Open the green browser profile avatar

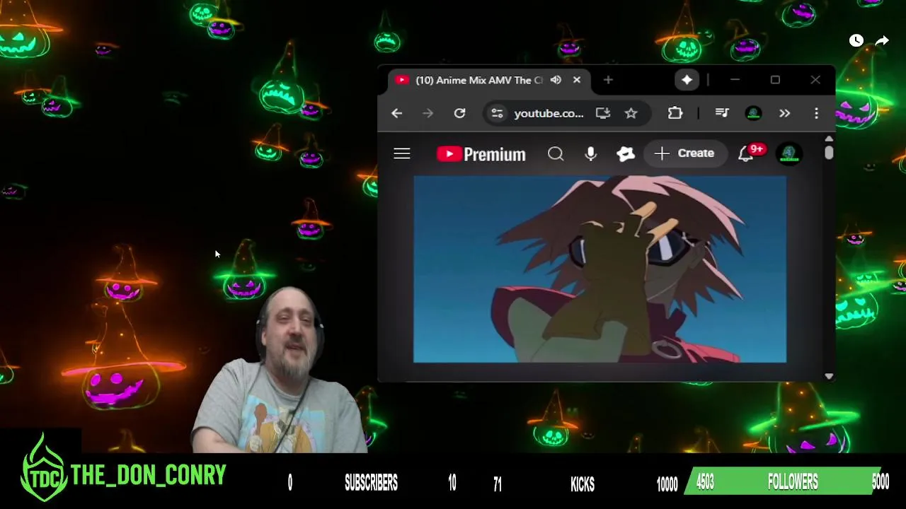(x=753, y=113)
